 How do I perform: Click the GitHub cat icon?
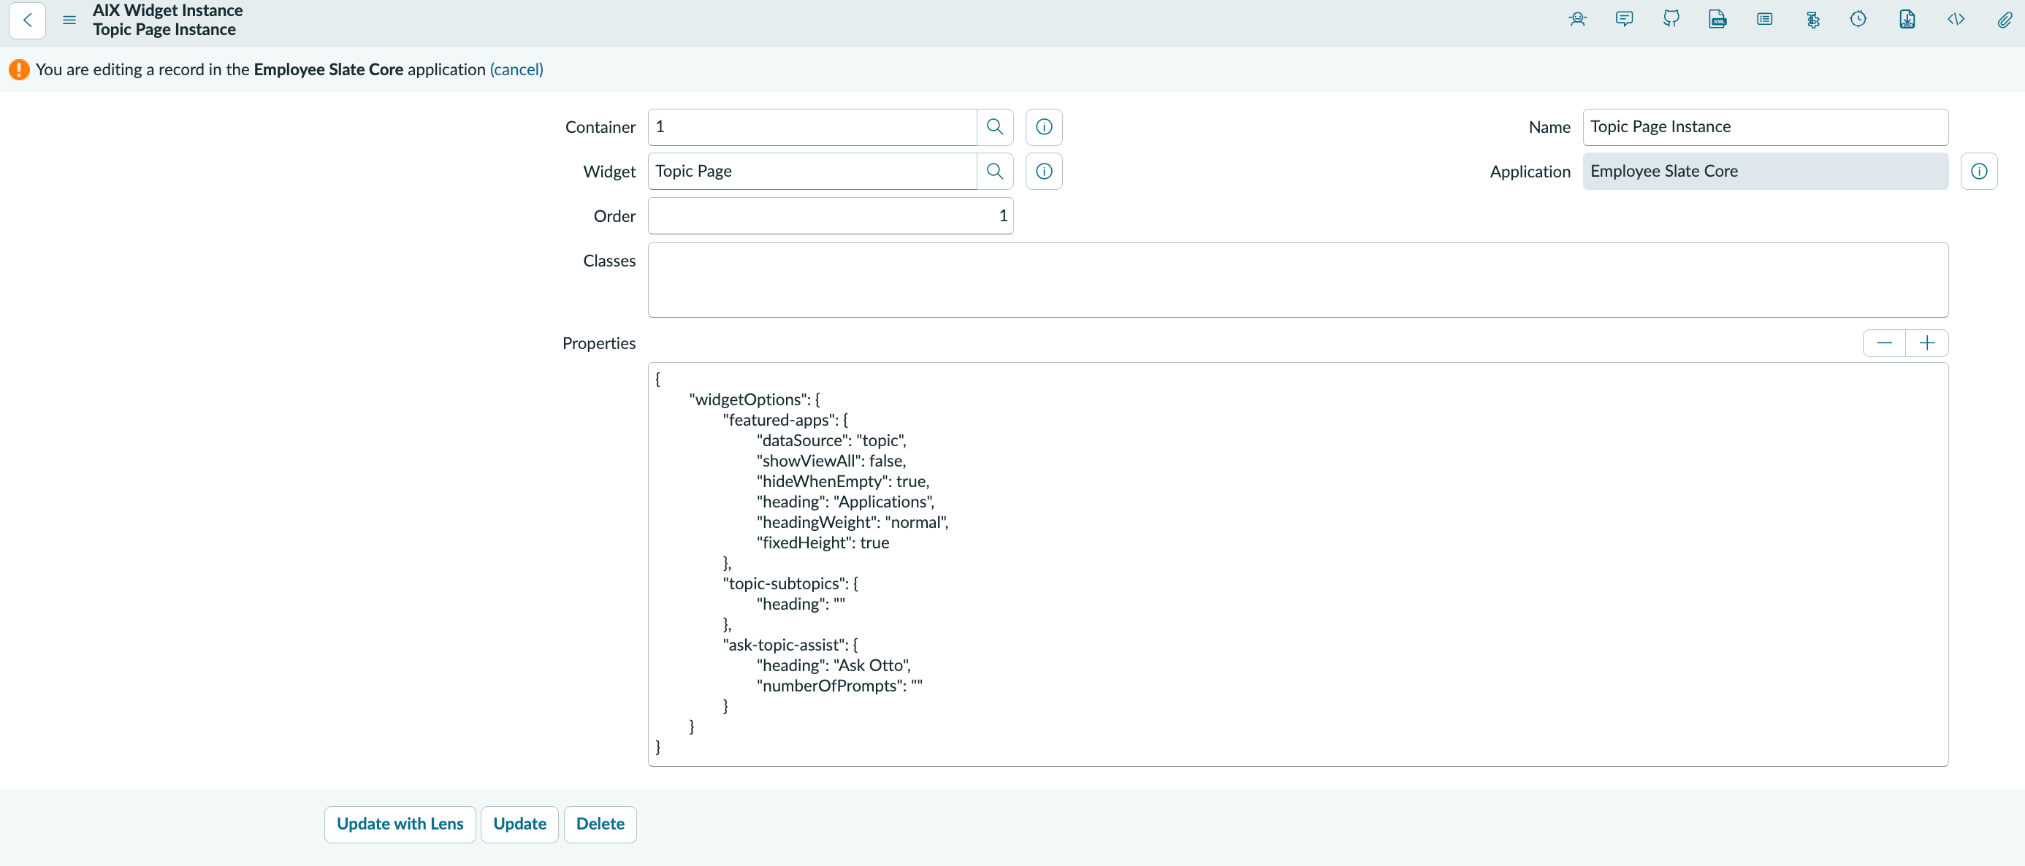1671,20
